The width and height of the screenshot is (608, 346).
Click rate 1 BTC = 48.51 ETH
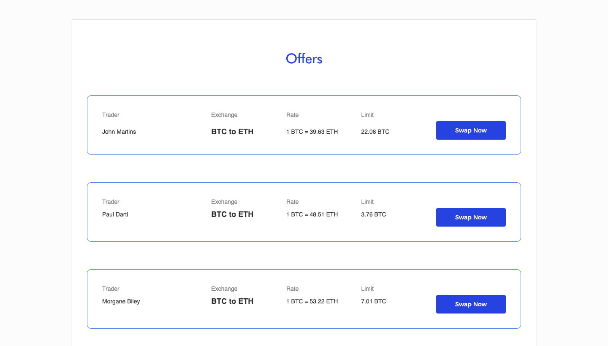[312, 214]
